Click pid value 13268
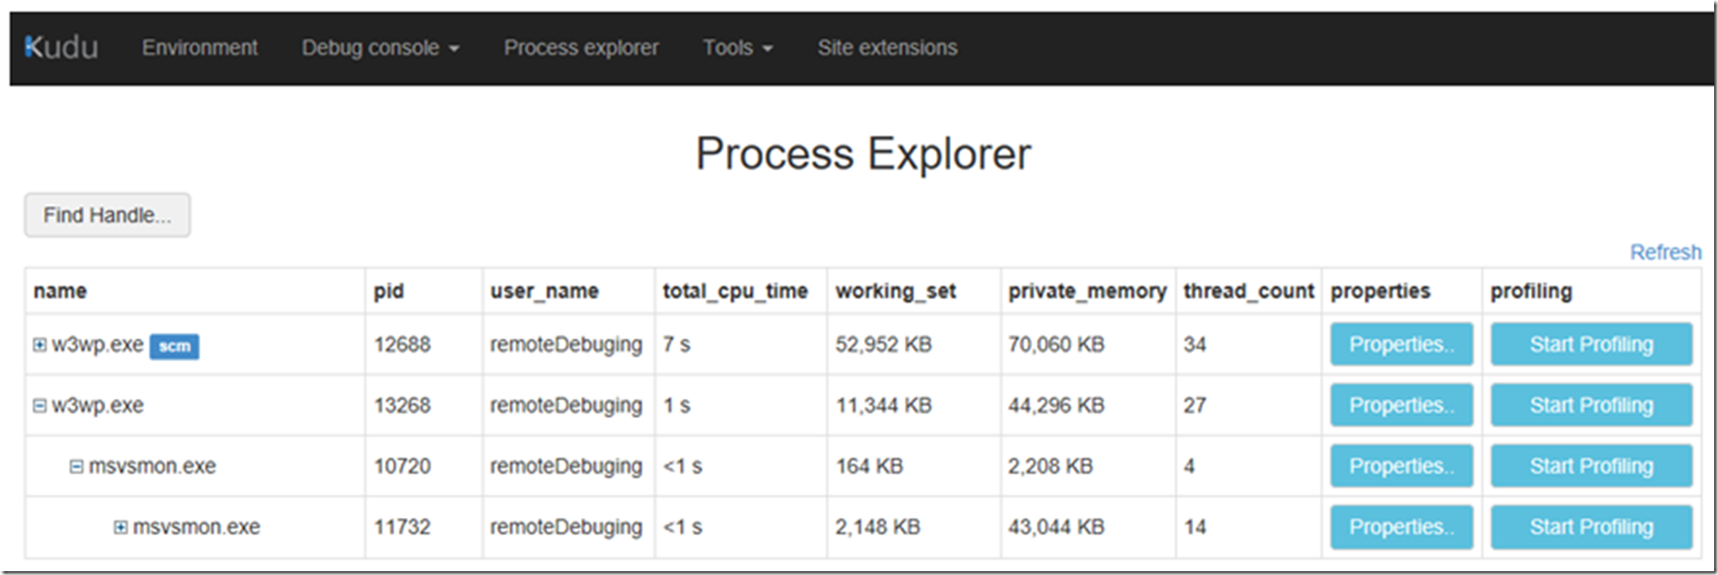Screen dimensions: 1718x575 403,405
